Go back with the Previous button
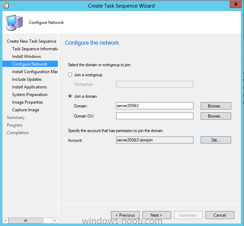 click(x=125, y=215)
